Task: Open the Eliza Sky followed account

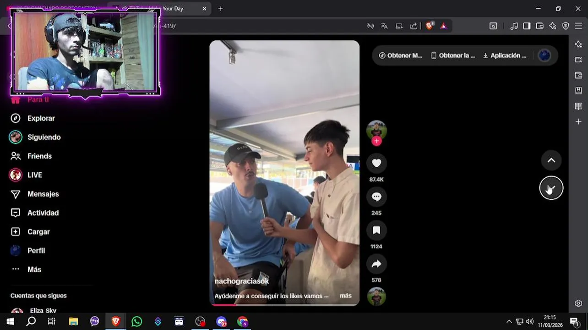Action: click(x=34, y=312)
